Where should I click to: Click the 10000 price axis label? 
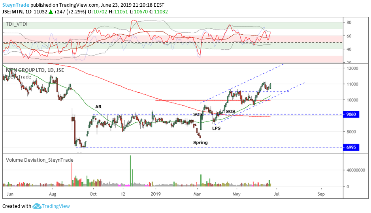pyautogui.click(x=352, y=100)
